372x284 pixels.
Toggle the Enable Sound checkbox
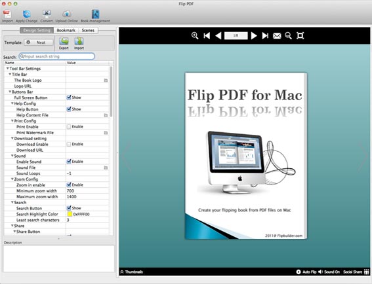coord(69,162)
